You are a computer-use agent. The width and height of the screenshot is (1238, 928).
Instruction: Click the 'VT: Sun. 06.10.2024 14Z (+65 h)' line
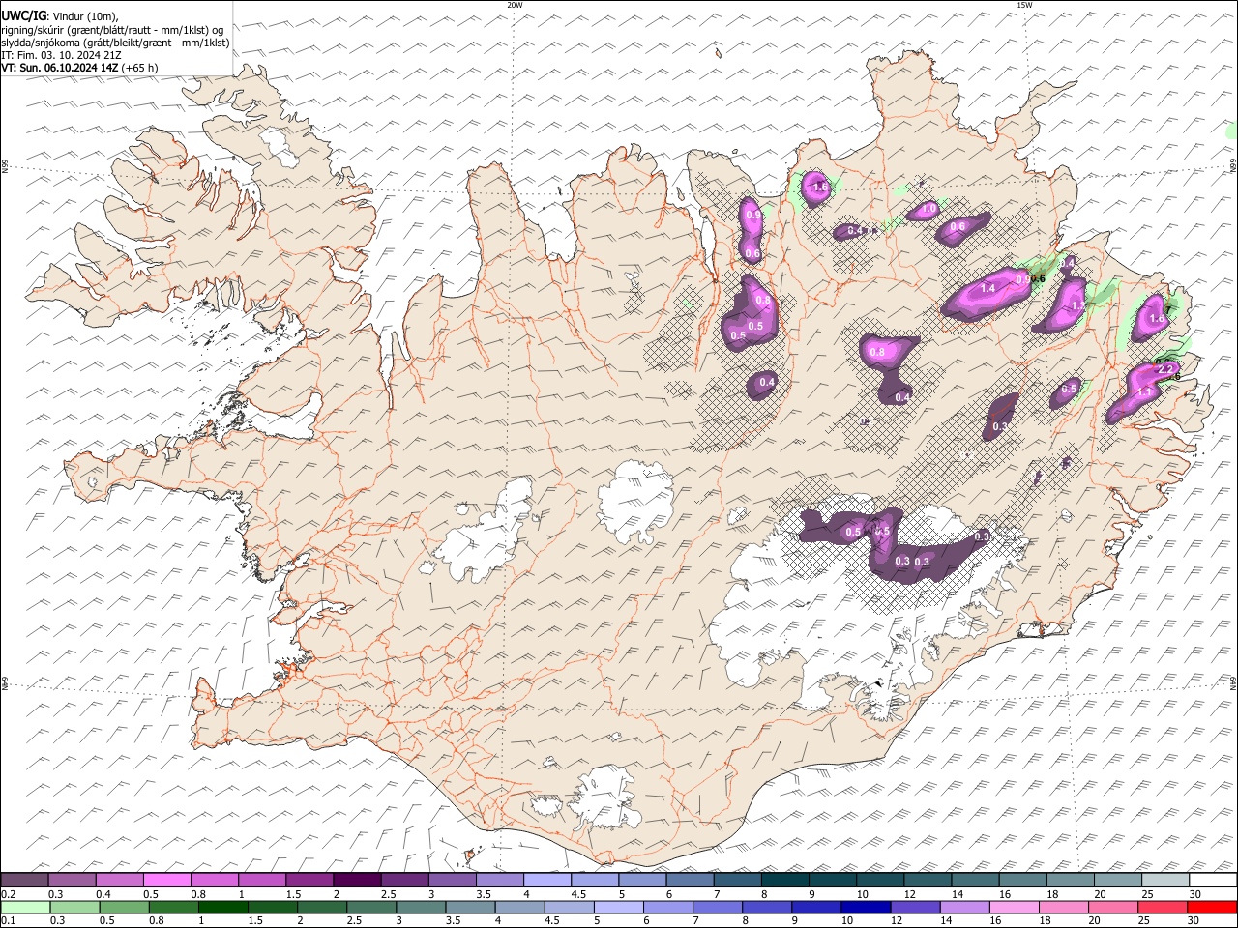(x=79, y=68)
